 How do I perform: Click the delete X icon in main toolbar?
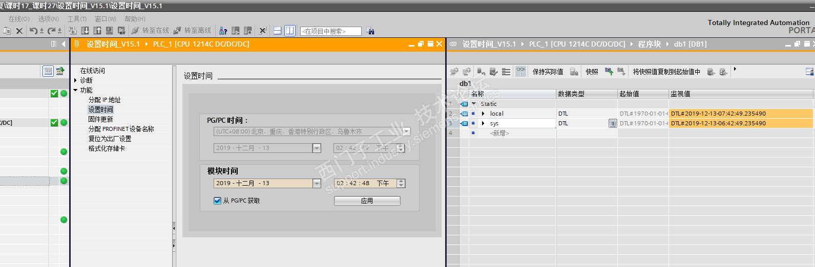point(19,31)
